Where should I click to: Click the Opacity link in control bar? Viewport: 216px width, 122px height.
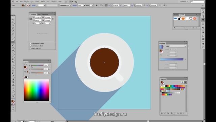tap(75, 5)
